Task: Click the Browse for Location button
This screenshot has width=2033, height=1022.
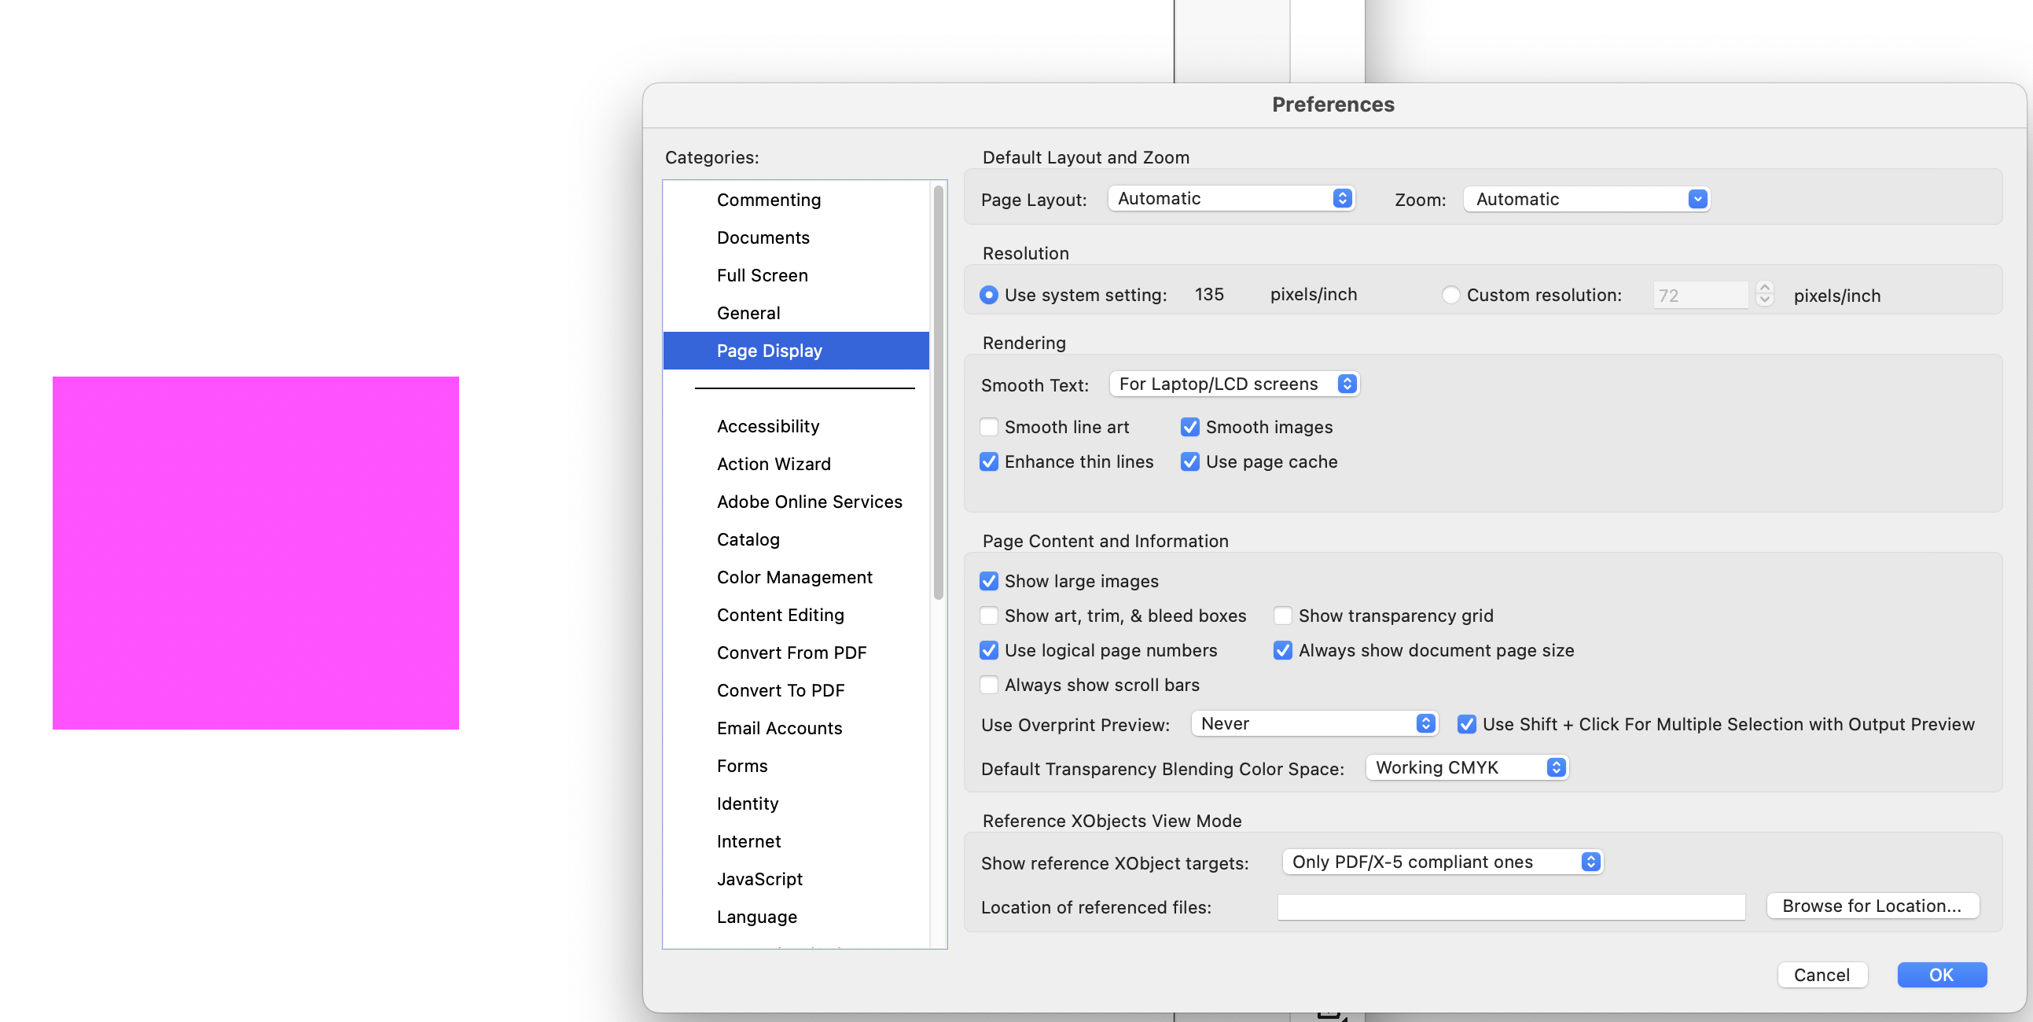Action: [x=1873, y=905]
